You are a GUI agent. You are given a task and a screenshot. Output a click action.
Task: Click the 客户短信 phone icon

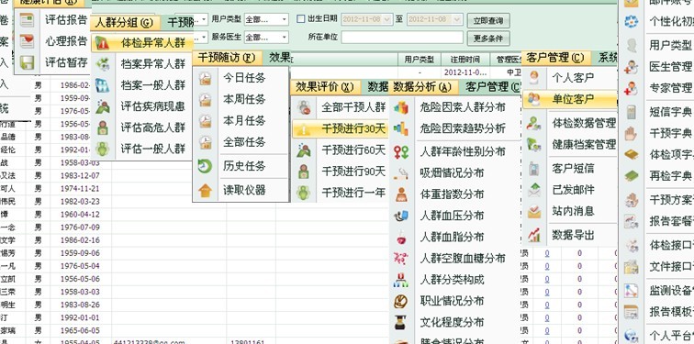point(534,169)
